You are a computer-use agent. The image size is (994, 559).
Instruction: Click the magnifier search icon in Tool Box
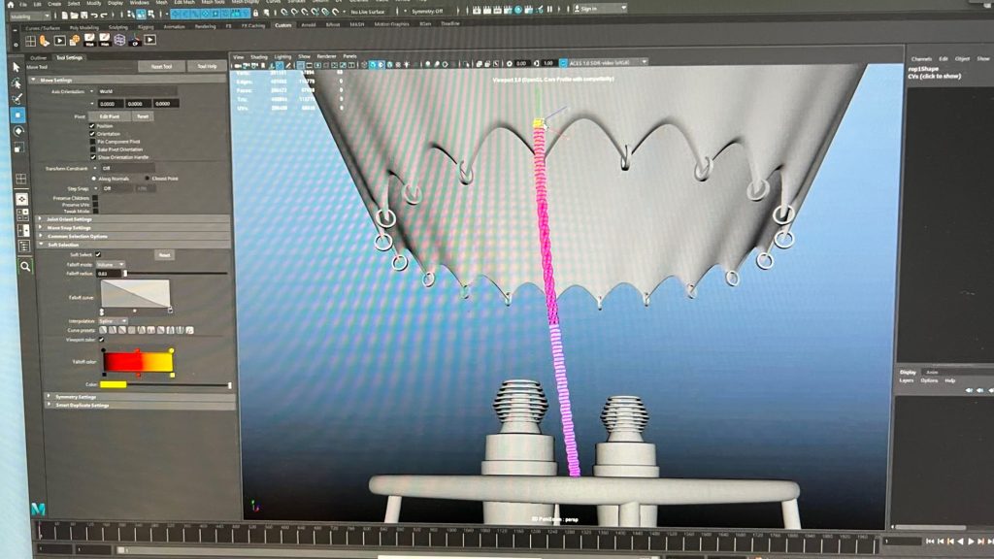point(25,267)
